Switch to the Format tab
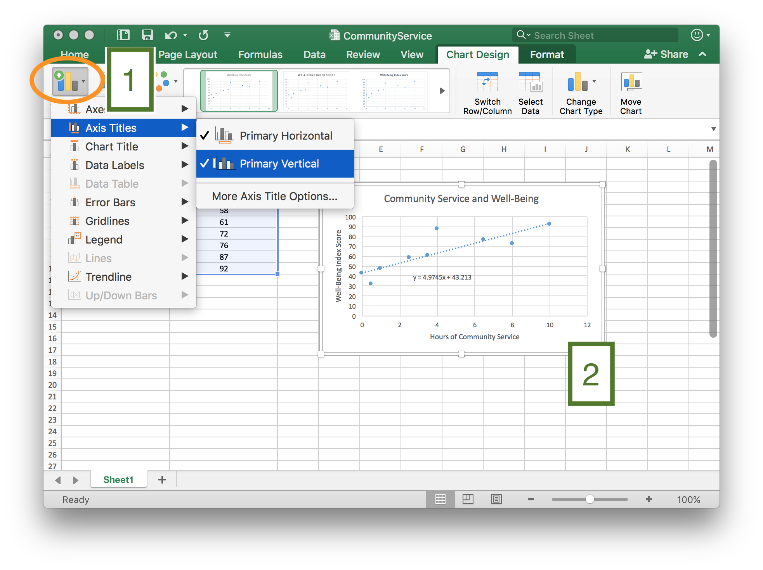763x570 pixels. click(546, 55)
